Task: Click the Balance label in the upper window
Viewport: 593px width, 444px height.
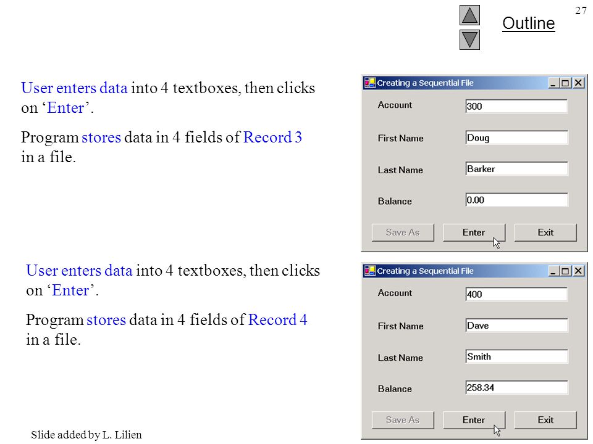Action: tap(395, 201)
